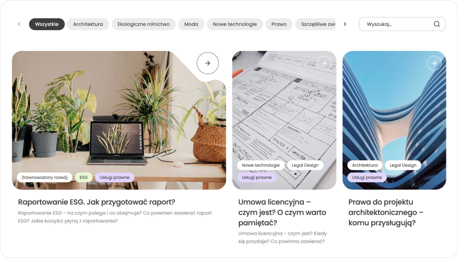Click the search magnifier icon

[x=437, y=24]
